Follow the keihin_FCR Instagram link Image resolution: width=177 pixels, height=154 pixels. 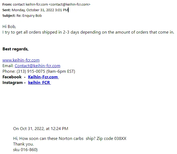[39, 83]
